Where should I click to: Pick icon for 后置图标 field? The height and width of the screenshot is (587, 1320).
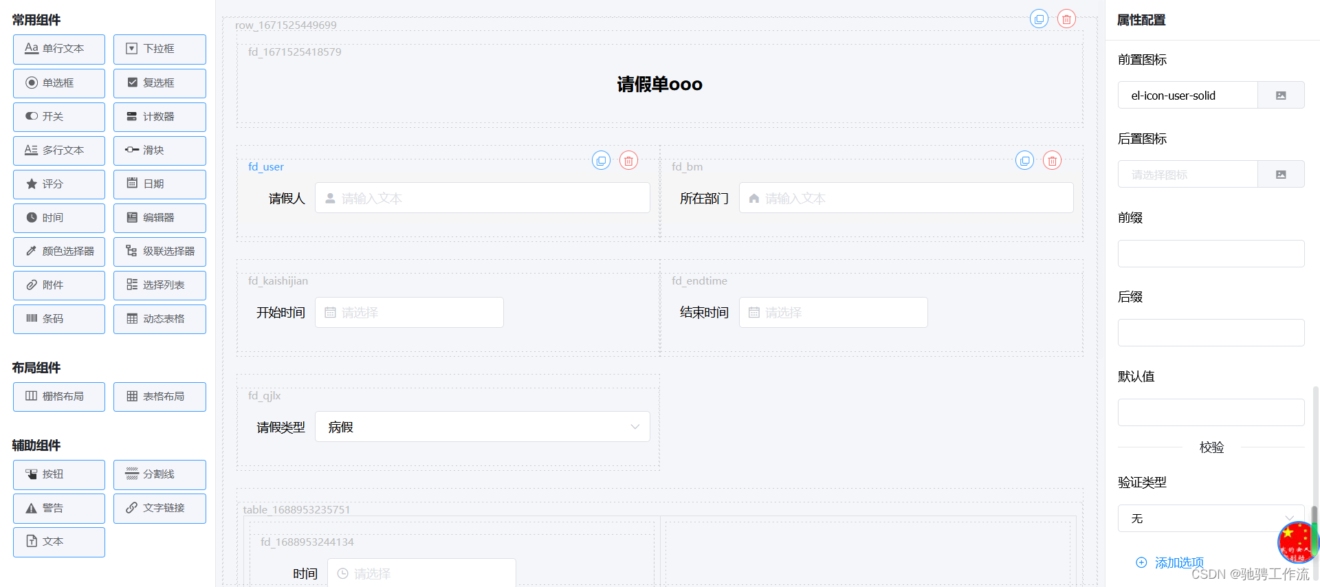(x=1281, y=175)
